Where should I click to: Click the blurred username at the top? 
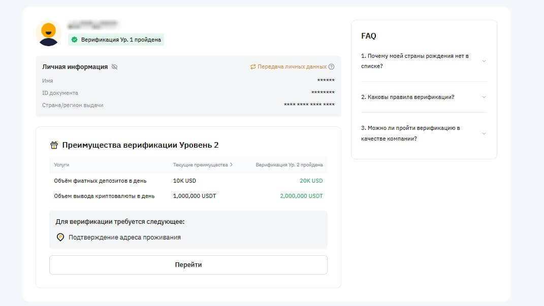(93, 24)
